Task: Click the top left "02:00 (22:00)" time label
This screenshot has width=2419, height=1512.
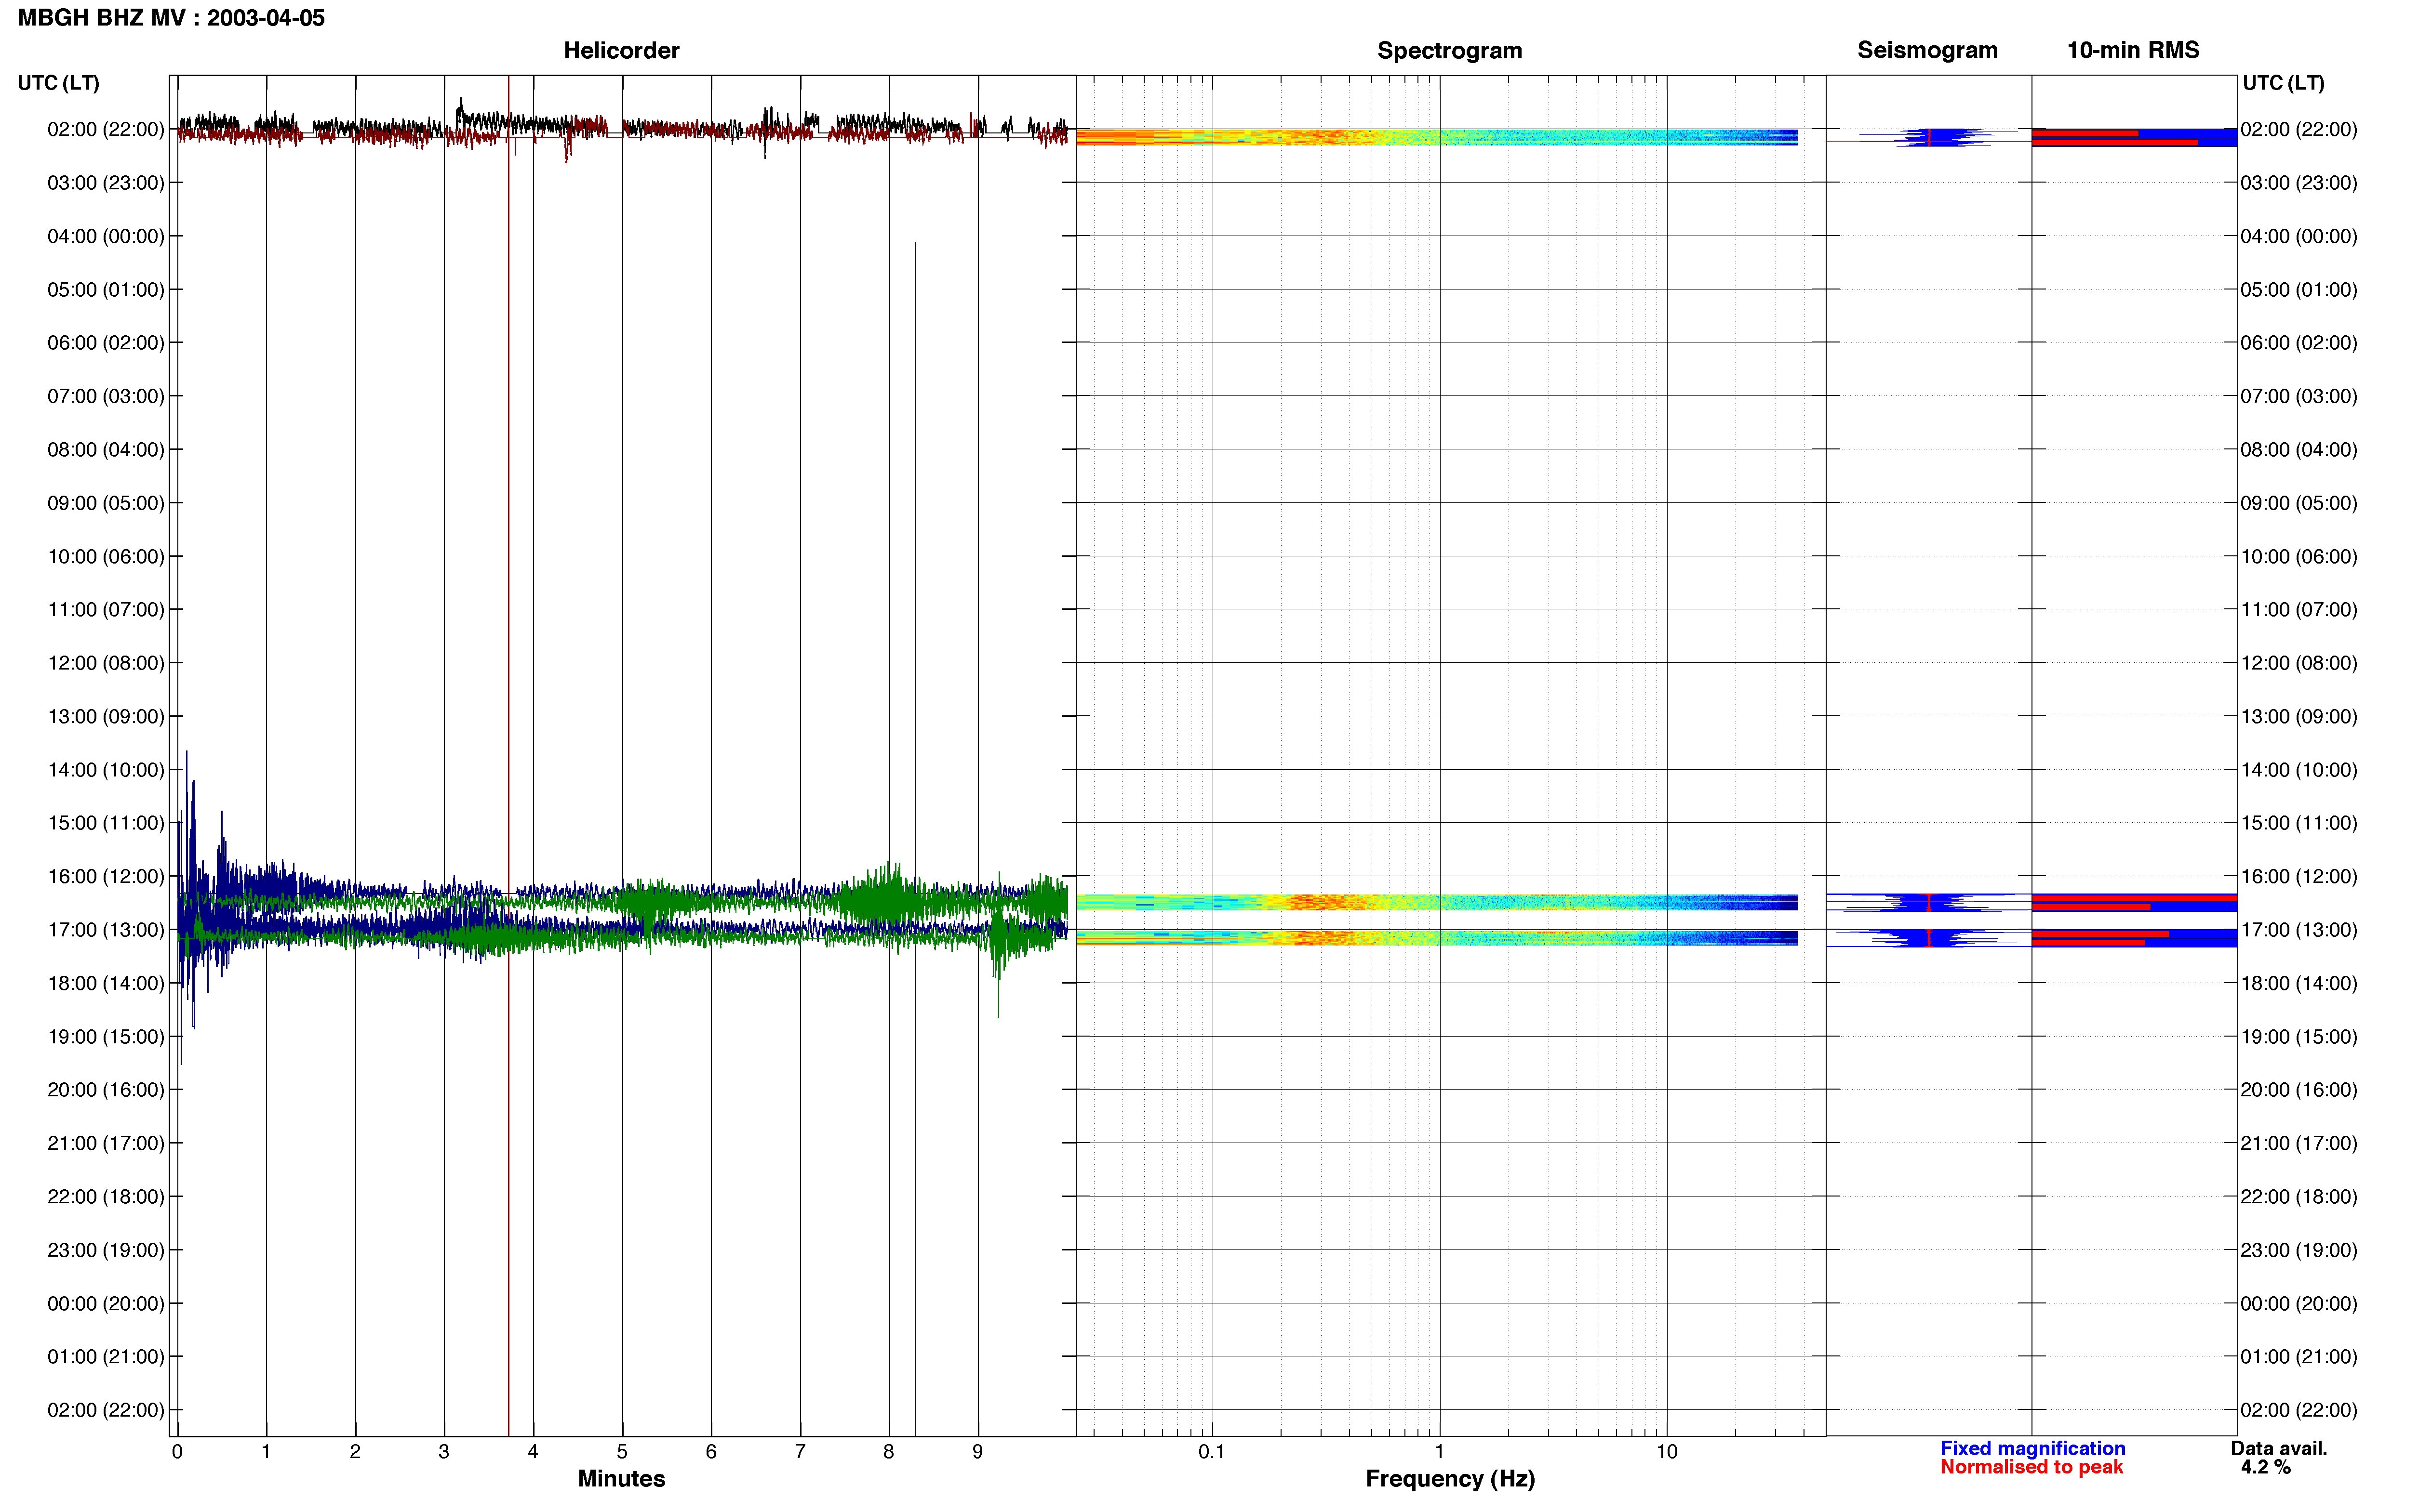Action: pos(105,129)
